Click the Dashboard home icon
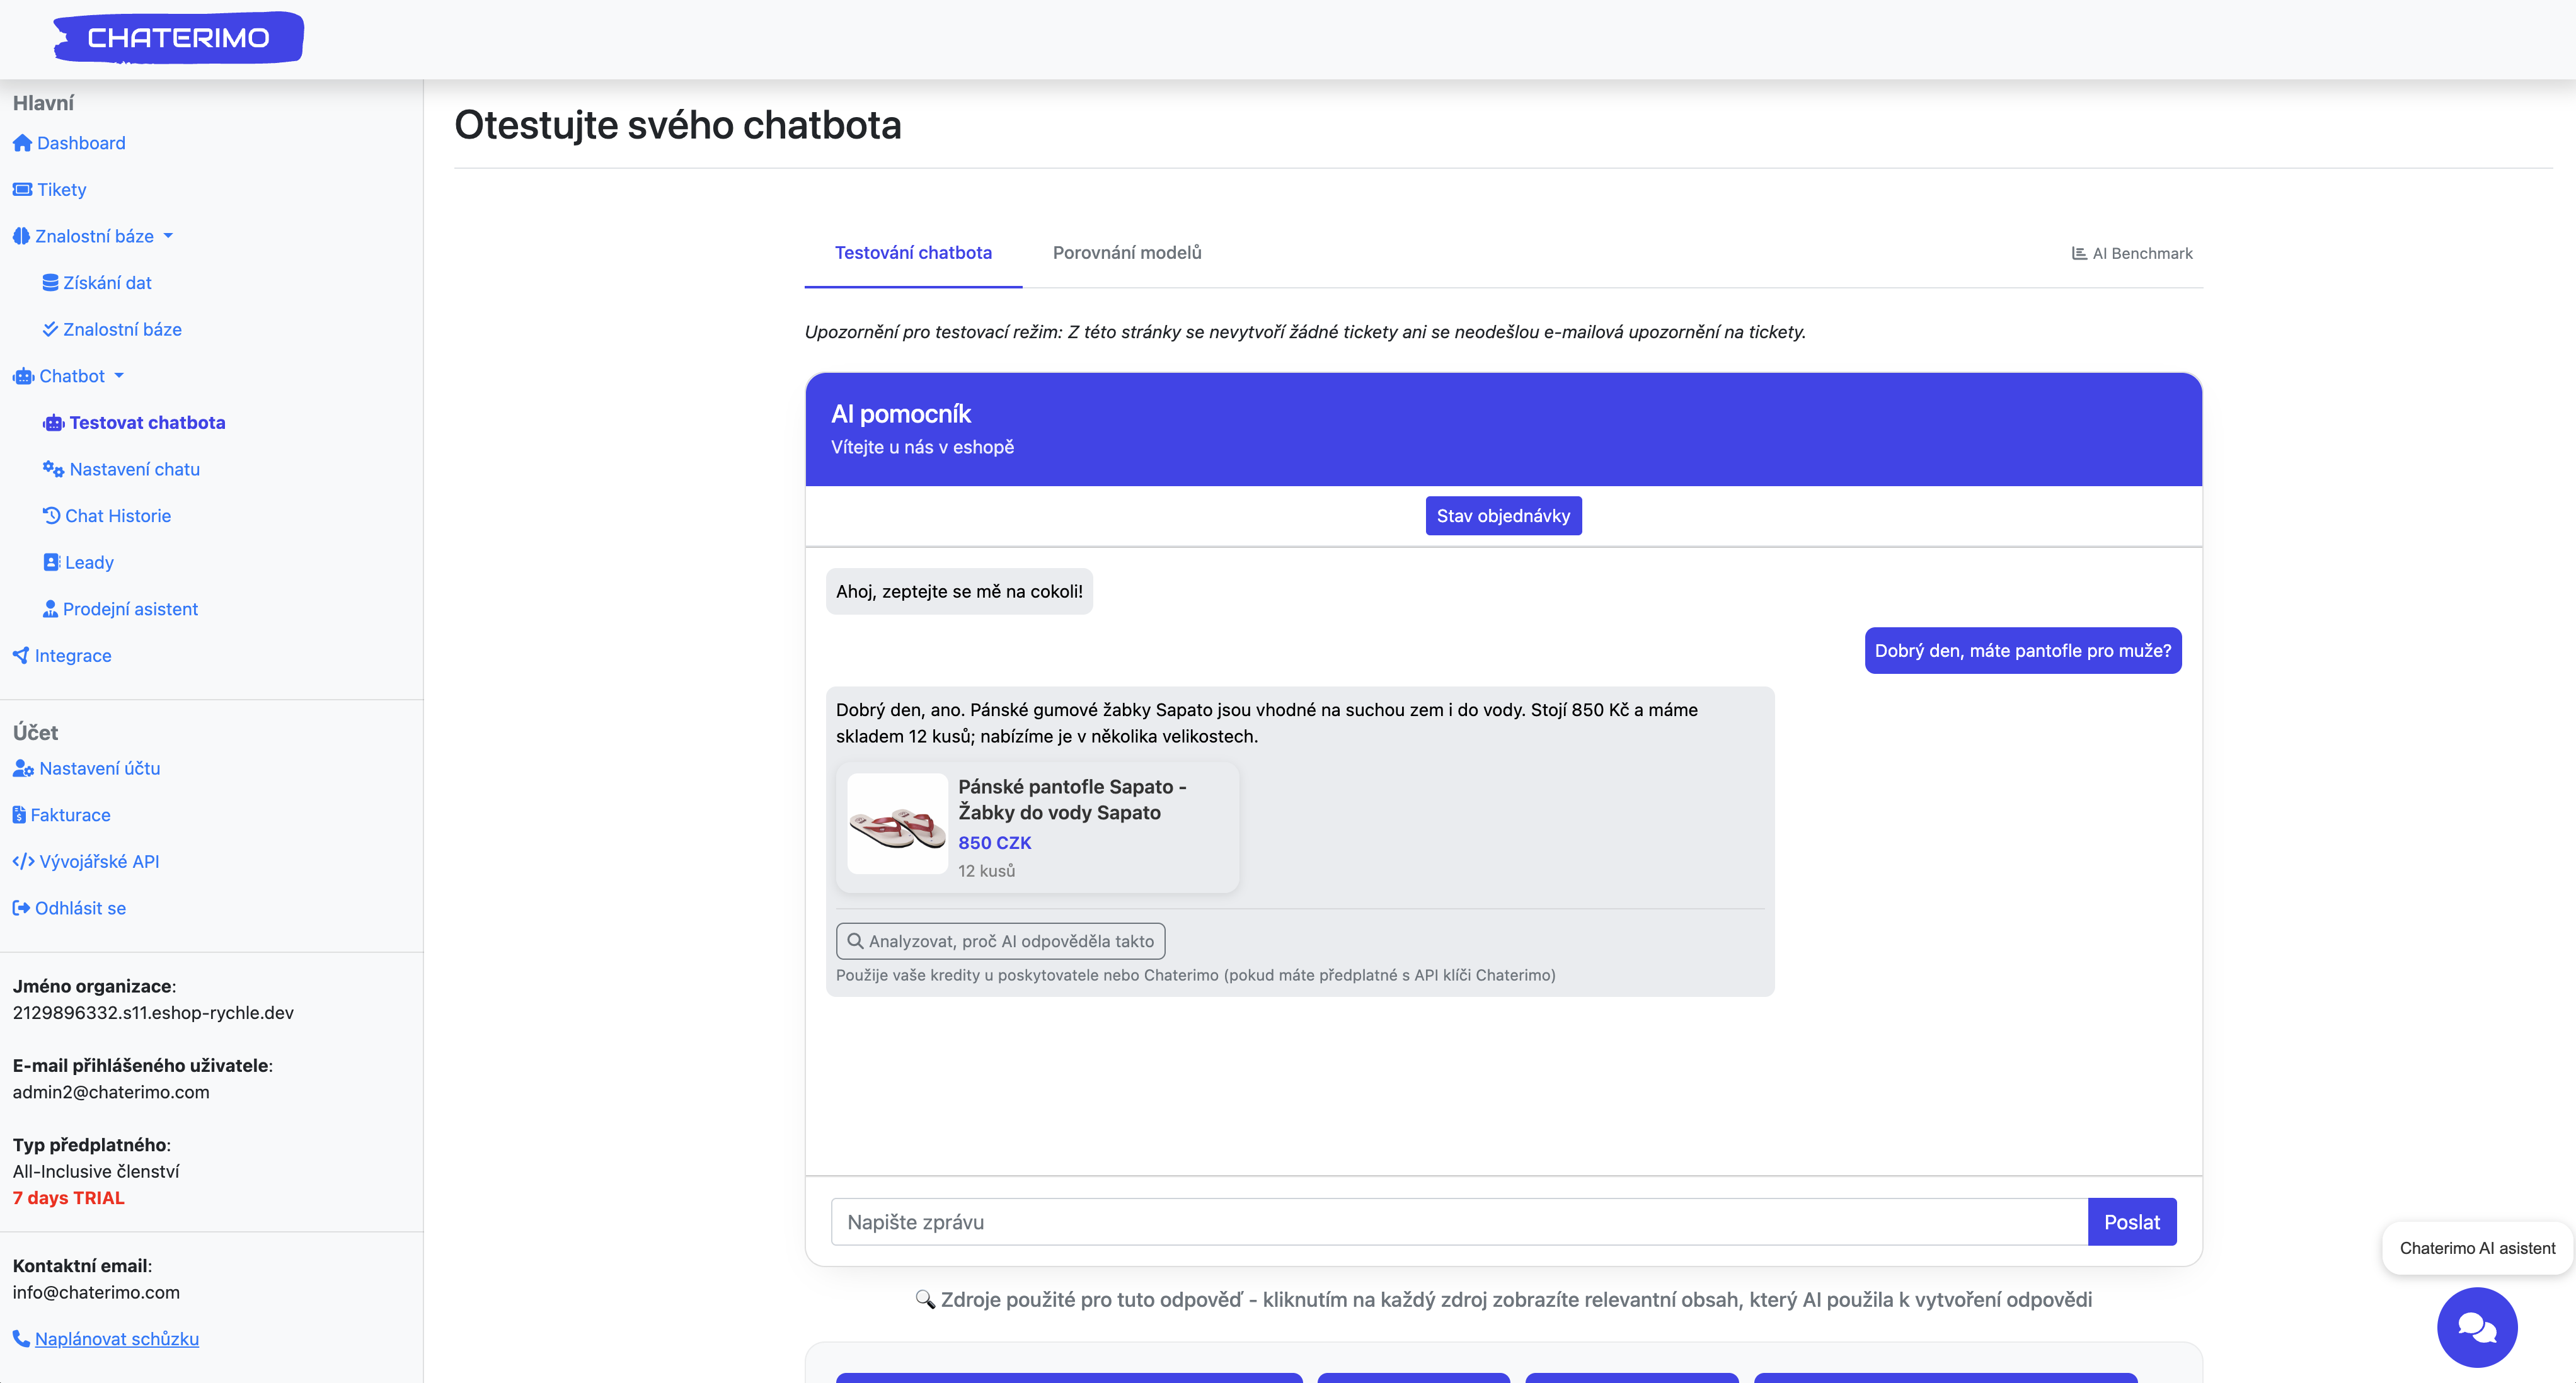Viewport: 2576px width, 1383px height. click(x=22, y=143)
